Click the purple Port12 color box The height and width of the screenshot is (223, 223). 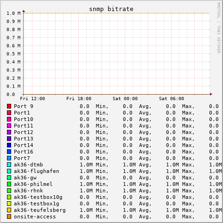point(9,132)
